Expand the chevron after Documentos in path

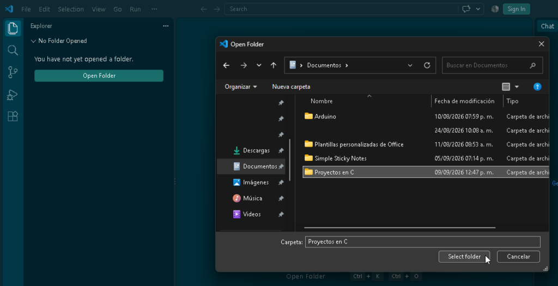347,65
